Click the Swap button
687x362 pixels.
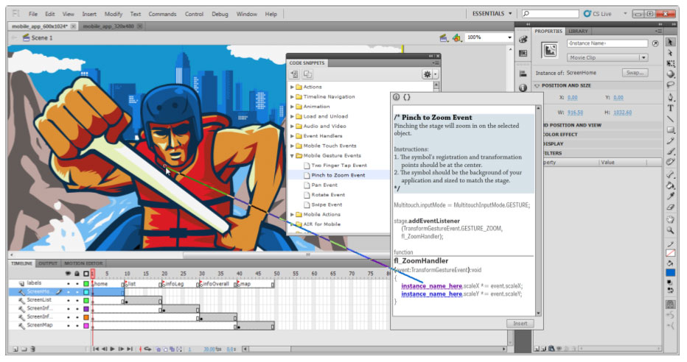tap(634, 73)
